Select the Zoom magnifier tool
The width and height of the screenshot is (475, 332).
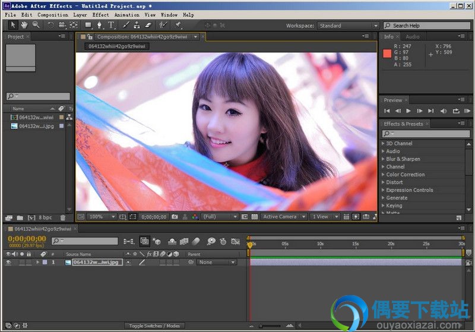[36, 25]
